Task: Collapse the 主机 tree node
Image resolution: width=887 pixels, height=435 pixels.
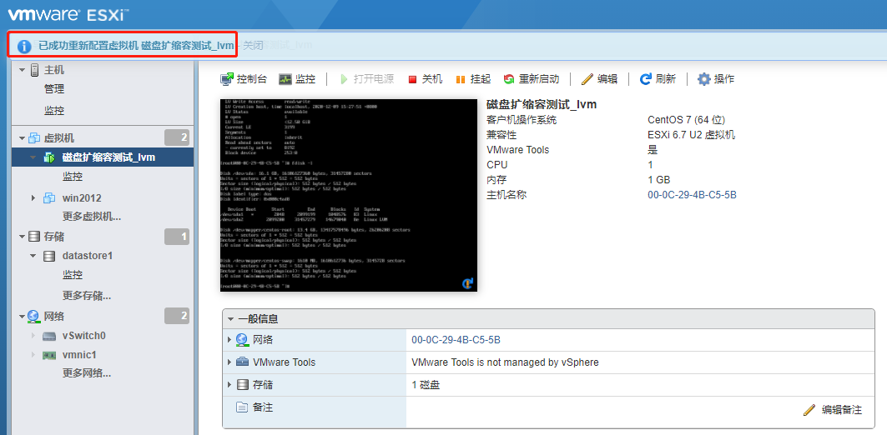Action: tap(22, 70)
